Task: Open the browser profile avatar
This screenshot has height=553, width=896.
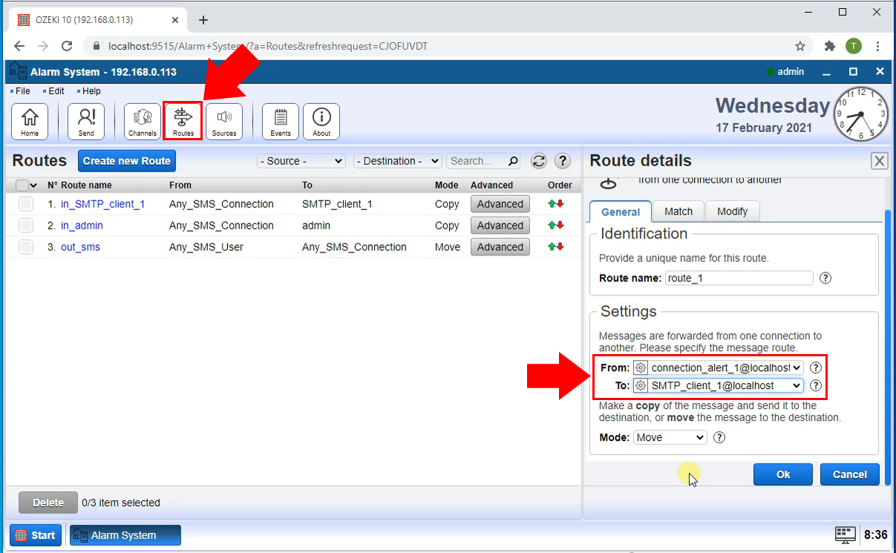Action: 854,46
